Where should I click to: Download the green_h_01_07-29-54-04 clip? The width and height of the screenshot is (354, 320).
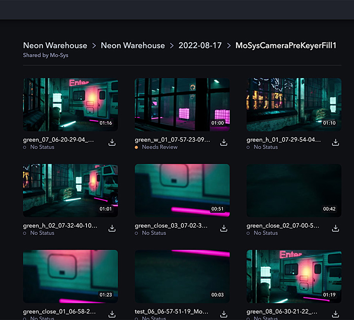[335, 143]
